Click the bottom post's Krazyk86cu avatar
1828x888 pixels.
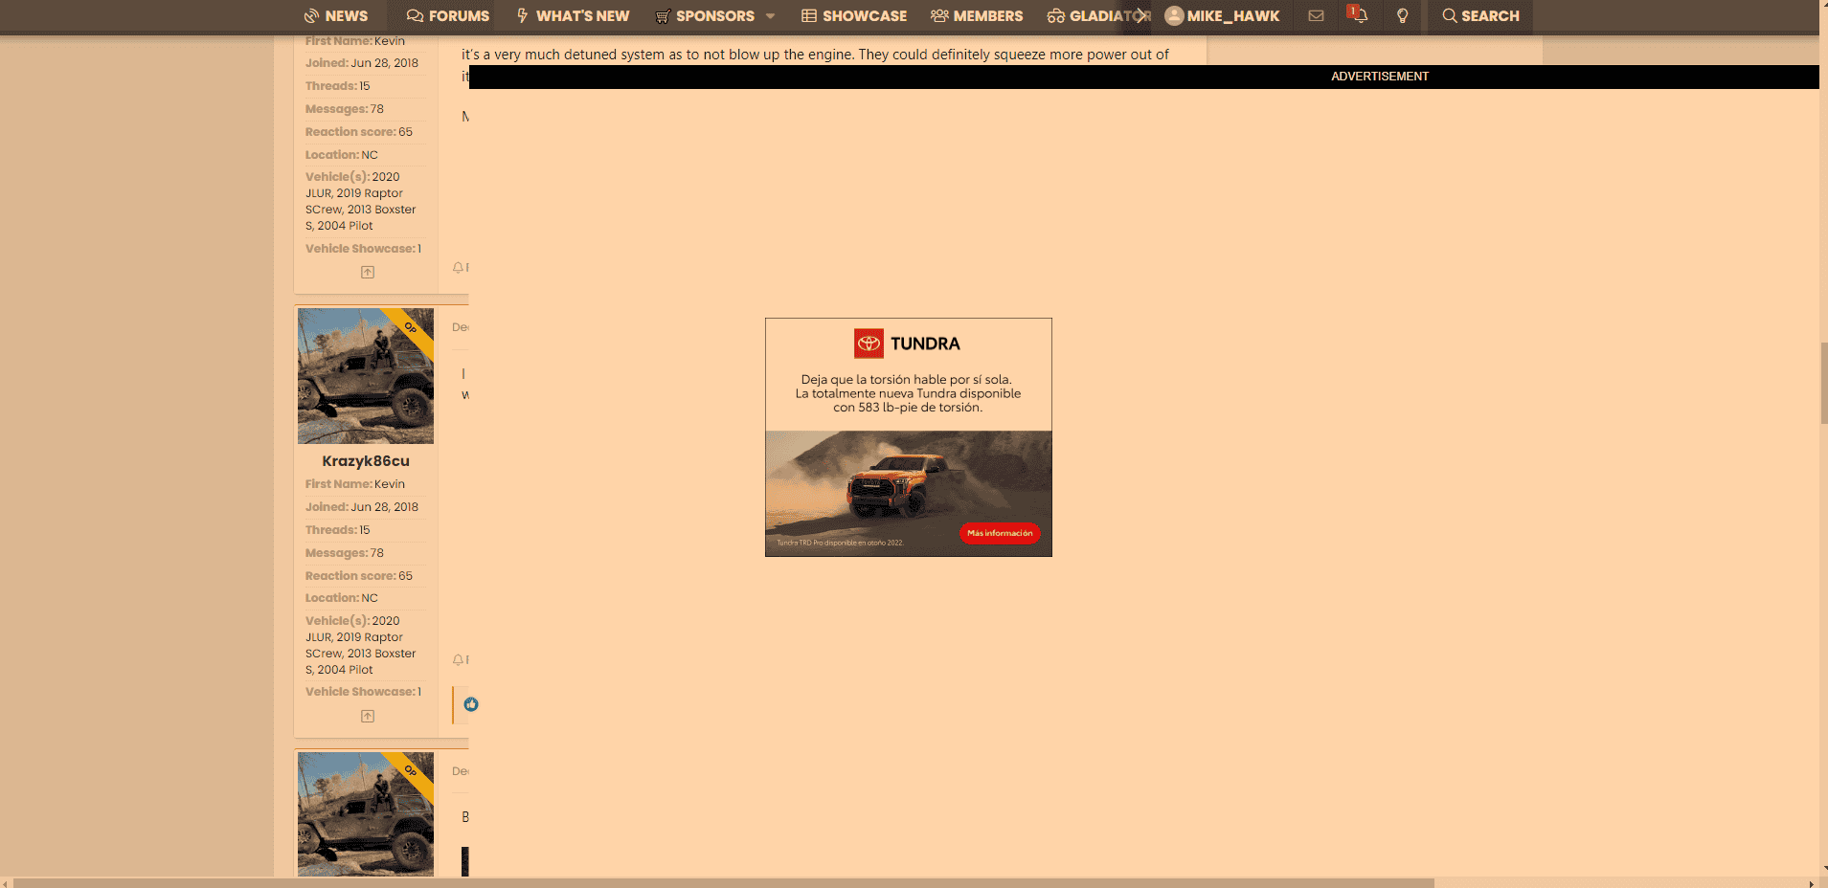[366, 814]
